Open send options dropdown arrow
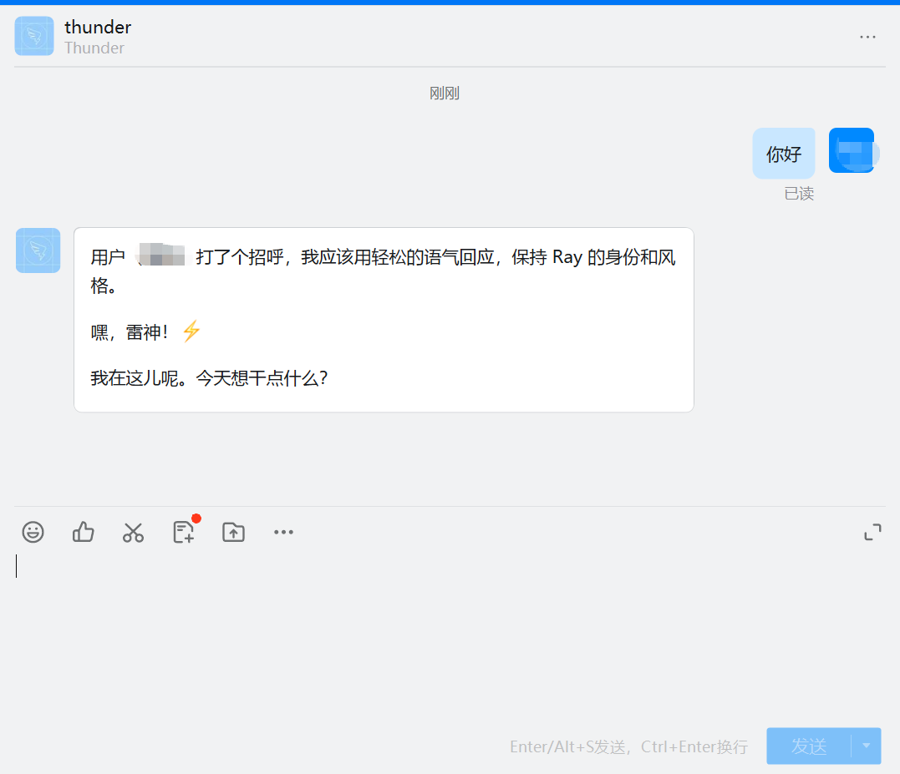This screenshot has width=900, height=774. tap(866, 746)
